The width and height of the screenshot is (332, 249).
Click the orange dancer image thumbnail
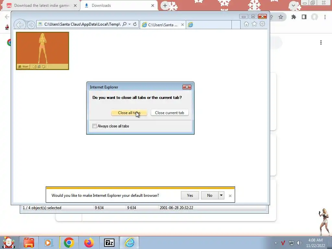pos(42,51)
